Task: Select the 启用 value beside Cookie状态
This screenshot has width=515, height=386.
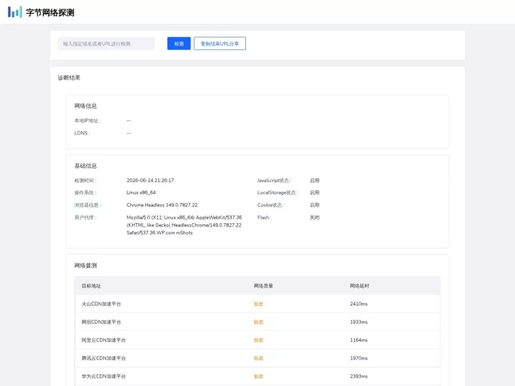Action: 314,205
